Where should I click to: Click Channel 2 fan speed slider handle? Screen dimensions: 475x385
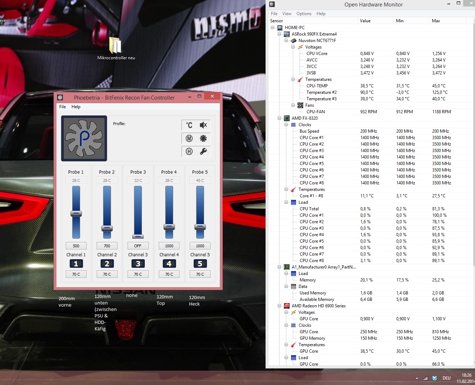pos(107,228)
